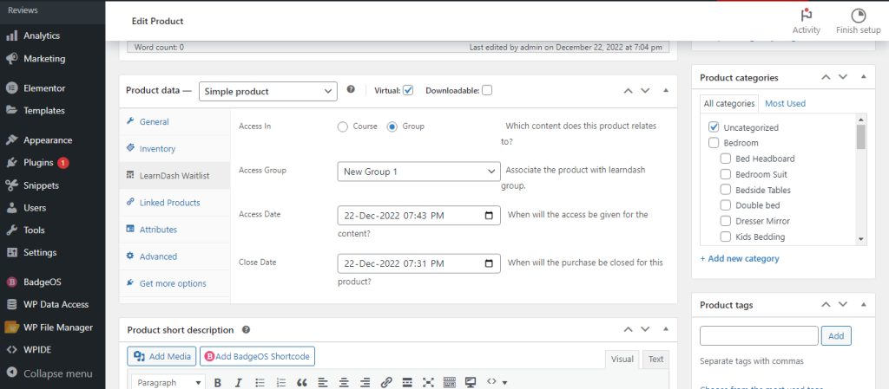Select the LearnDash Waitlist tab
Image resolution: width=889 pixels, height=389 pixels.
[x=175, y=176]
